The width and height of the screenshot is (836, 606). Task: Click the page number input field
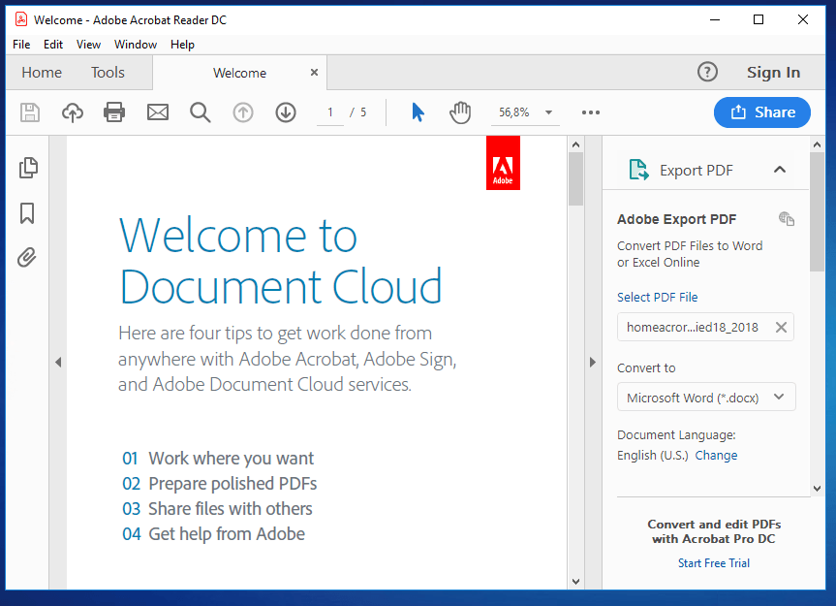(x=329, y=112)
